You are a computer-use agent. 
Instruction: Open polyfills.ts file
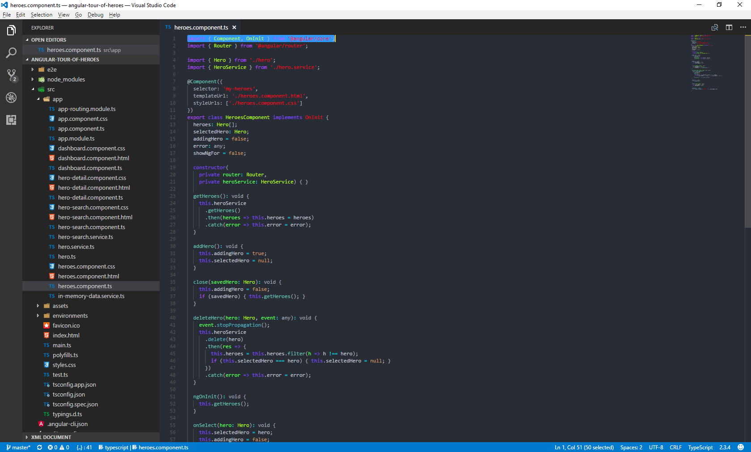tap(91, 355)
